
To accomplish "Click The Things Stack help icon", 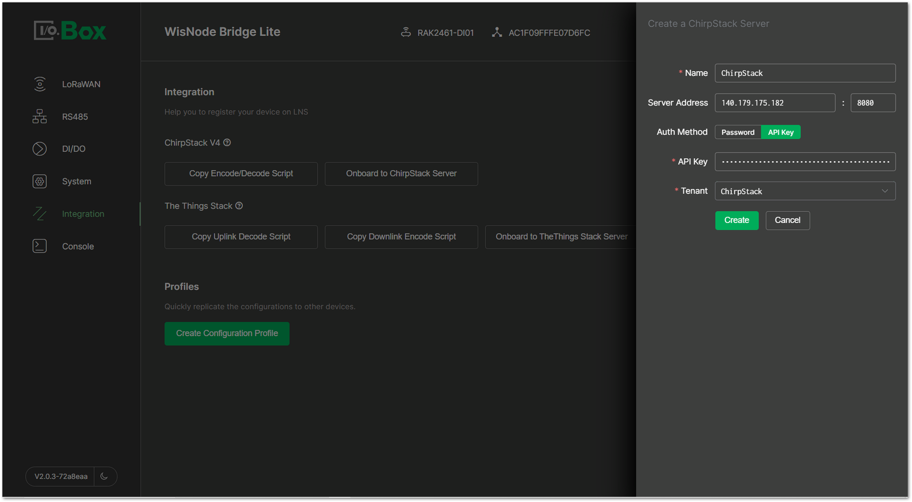I will [x=239, y=206].
